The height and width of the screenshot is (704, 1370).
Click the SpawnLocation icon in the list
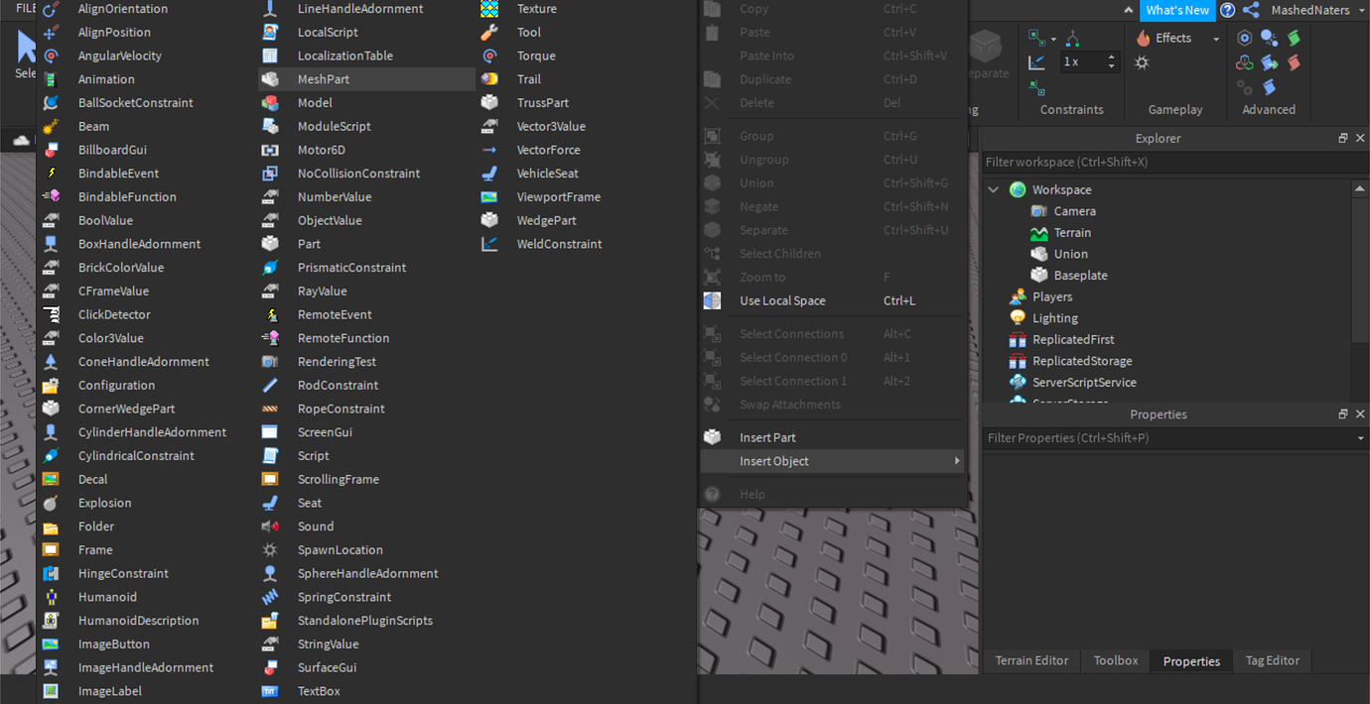click(270, 550)
